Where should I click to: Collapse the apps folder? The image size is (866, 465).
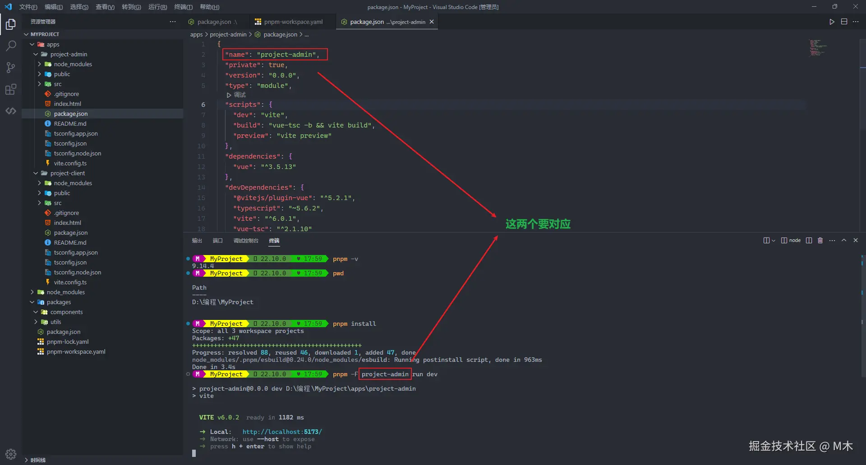coord(32,44)
